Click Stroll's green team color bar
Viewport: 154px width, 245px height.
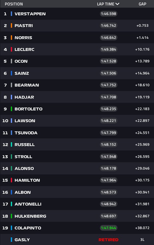pos(11,157)
